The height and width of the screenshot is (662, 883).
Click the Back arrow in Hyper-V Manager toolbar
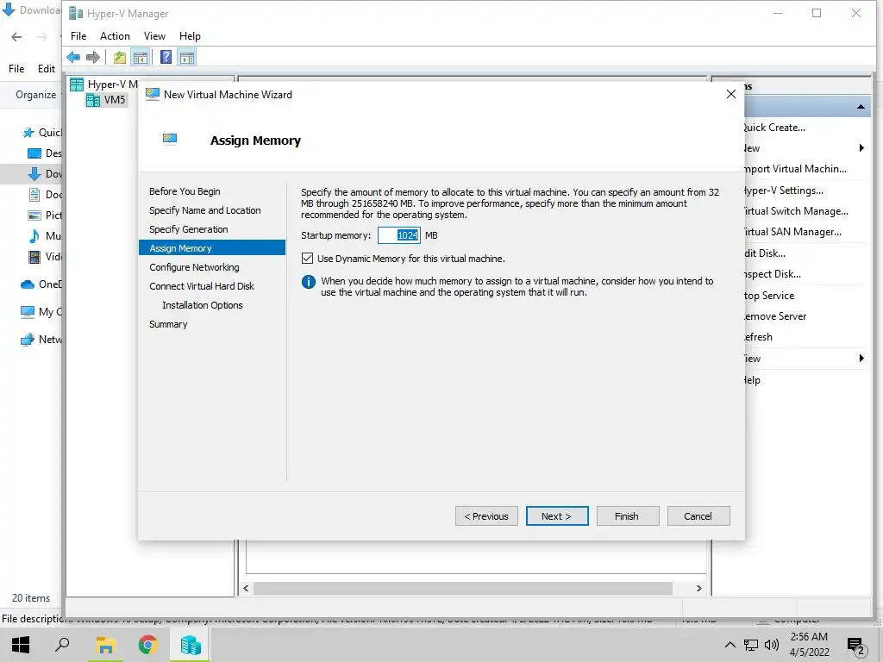point(73,57)
